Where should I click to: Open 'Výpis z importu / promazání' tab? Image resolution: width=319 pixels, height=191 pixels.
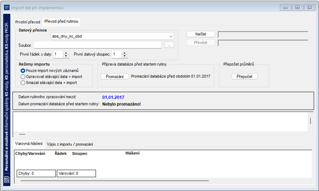[x=70, y=144]
